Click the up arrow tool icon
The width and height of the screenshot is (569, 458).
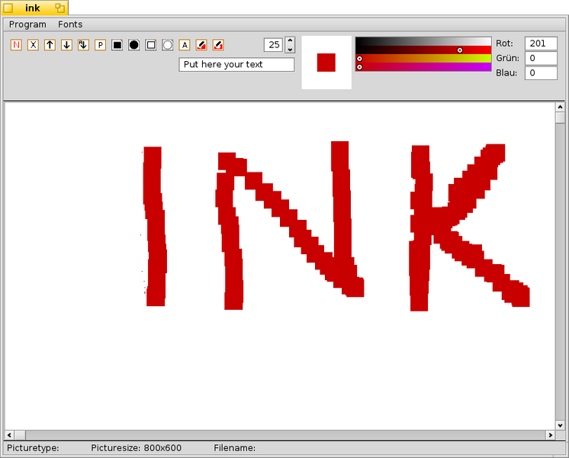50,45
